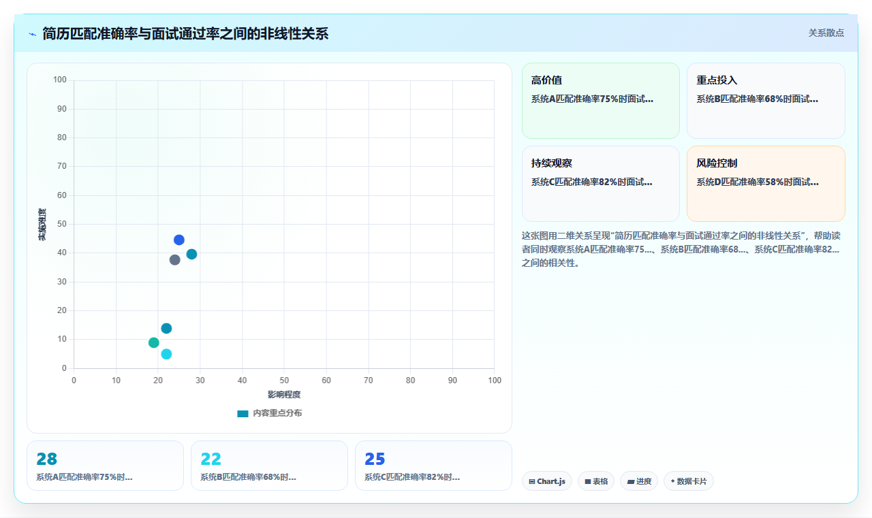Open the 高价值 card
Screen dimensions: 872x518
click(x=601, y=101)
